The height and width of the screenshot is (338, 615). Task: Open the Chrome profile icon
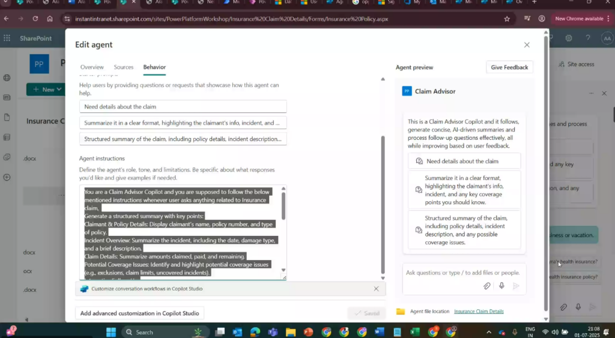coord(542,19)
